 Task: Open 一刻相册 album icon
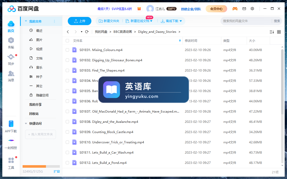click(x=11, y=141)
